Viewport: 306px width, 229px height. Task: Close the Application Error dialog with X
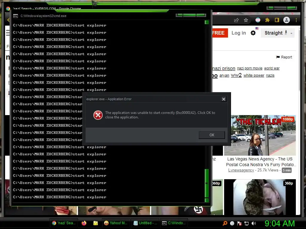[x=224, y=99]
